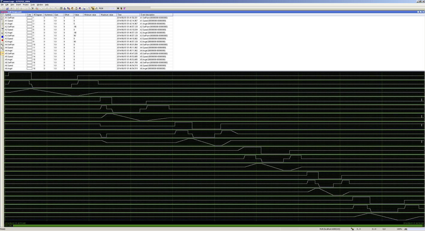The image size is (425, 231).
Task: Click the house icon in the toolbar
Action: pos(76,8)
